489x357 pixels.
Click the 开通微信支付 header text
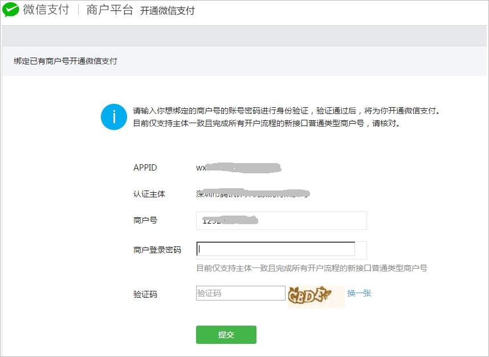[168, 11]
